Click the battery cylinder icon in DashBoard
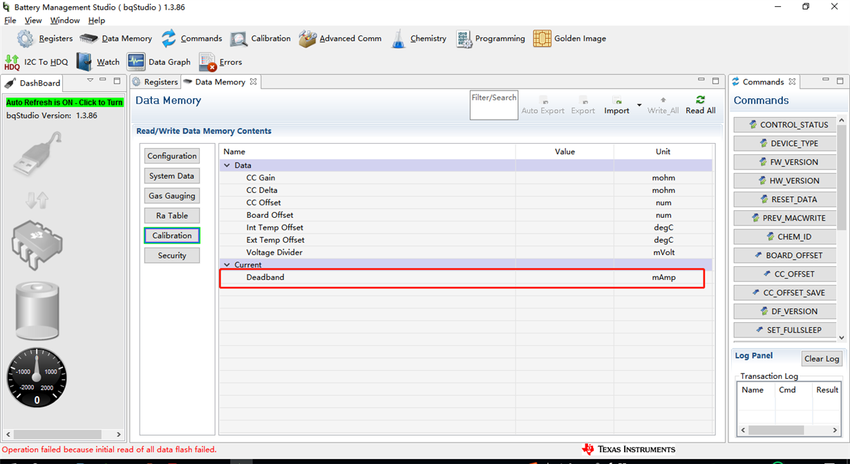 [37, 311]
